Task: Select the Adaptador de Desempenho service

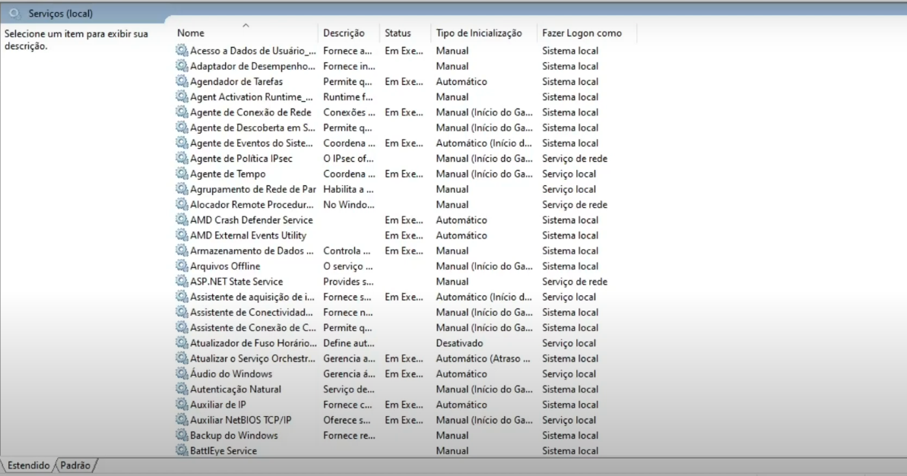Action: [252, 66]
